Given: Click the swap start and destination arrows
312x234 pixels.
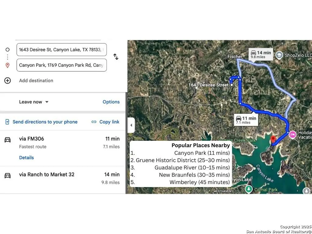Looking at the screenshot, I should [x=116, y=57].
